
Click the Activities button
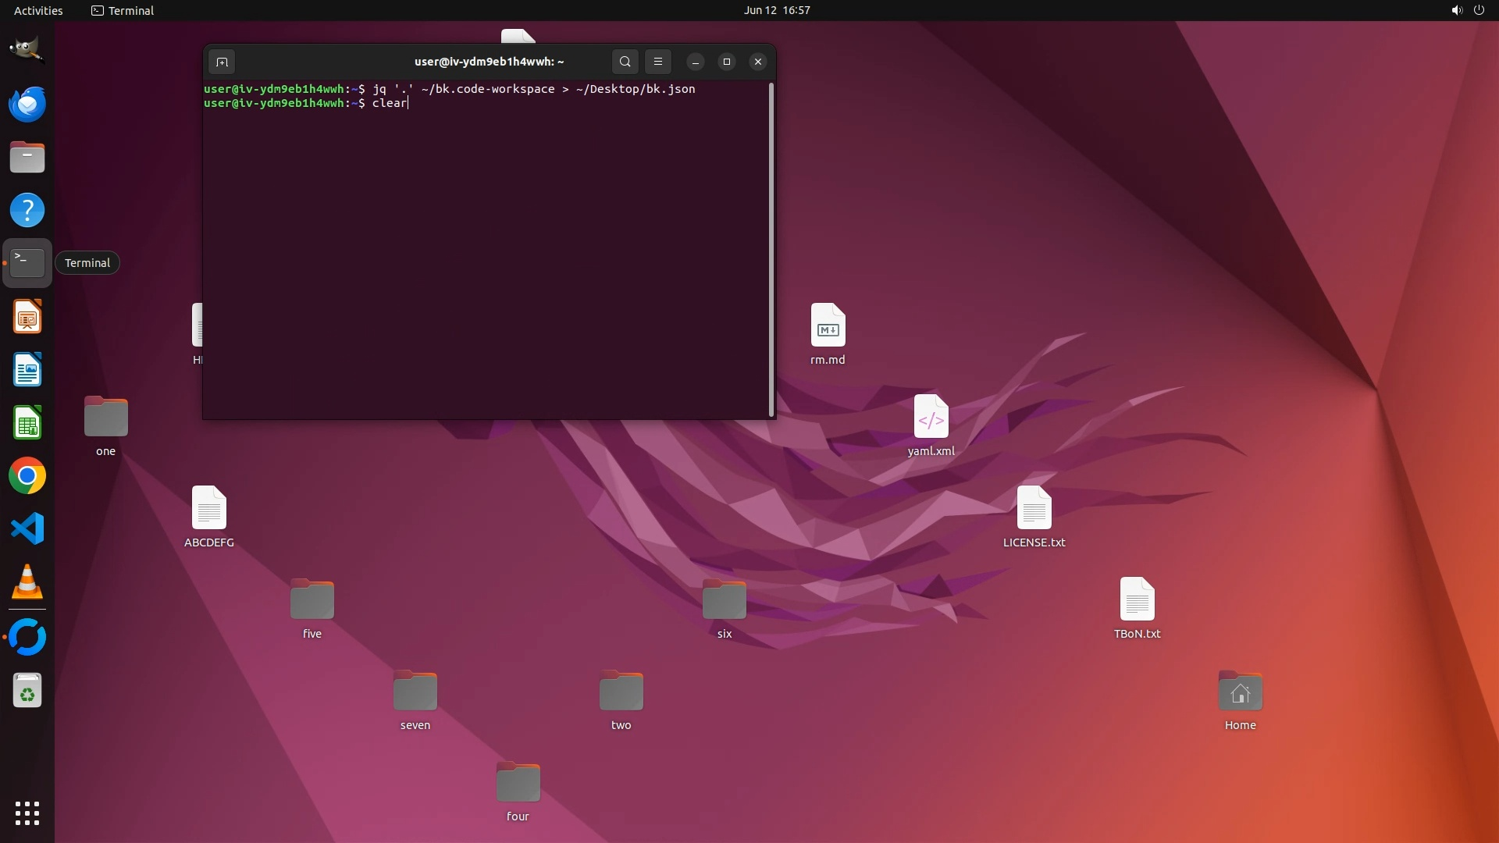pos(38,10)
